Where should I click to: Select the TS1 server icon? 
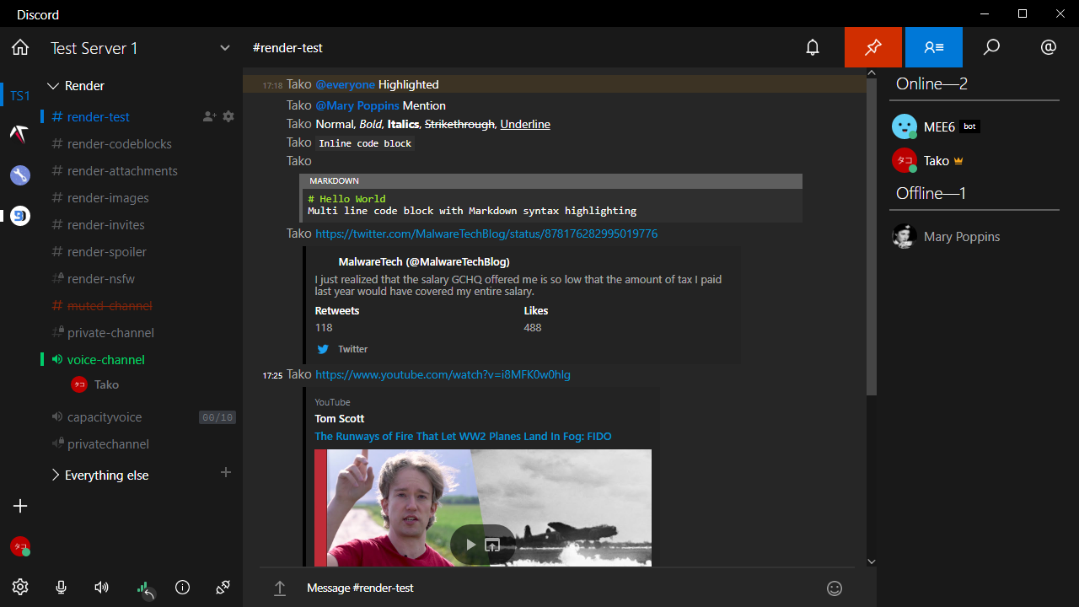[x=20, y=96]
